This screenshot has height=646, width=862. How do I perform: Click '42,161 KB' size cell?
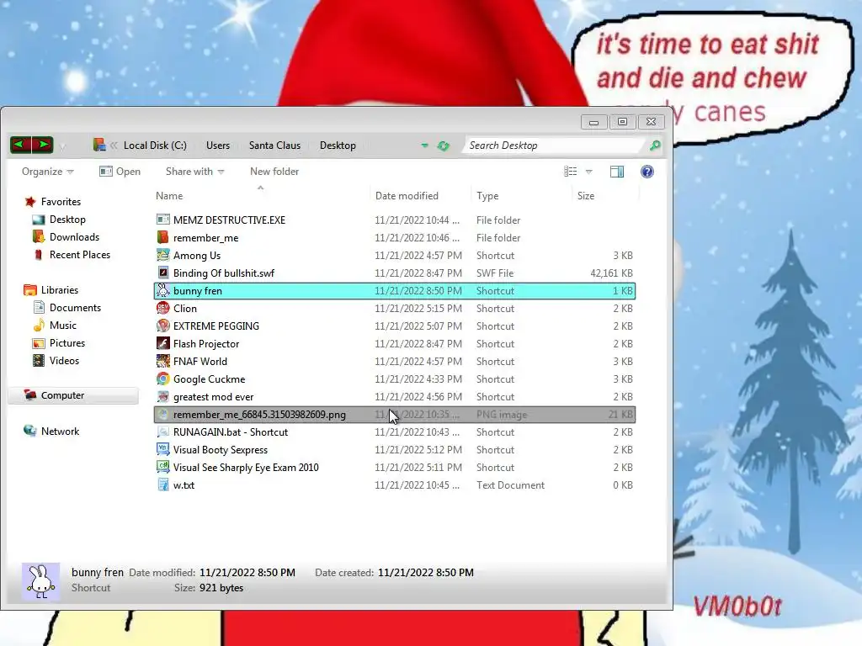click(x=611, y=273)
